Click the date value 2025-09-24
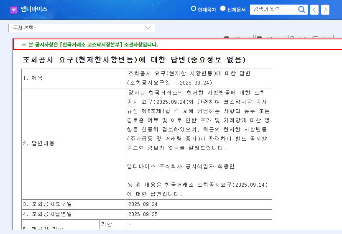This screenshot has width=342, height=234. point(143,204)
